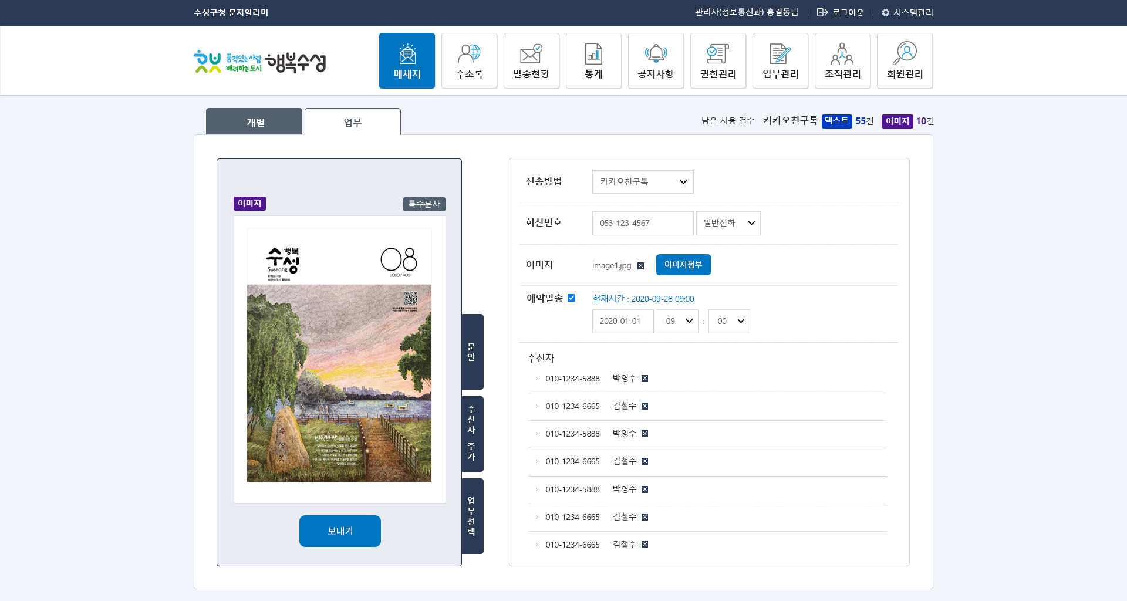Viewport: 1127px width, 601px height.
Task: Open the 통계 statistics icon
Action: coord(593,60)
